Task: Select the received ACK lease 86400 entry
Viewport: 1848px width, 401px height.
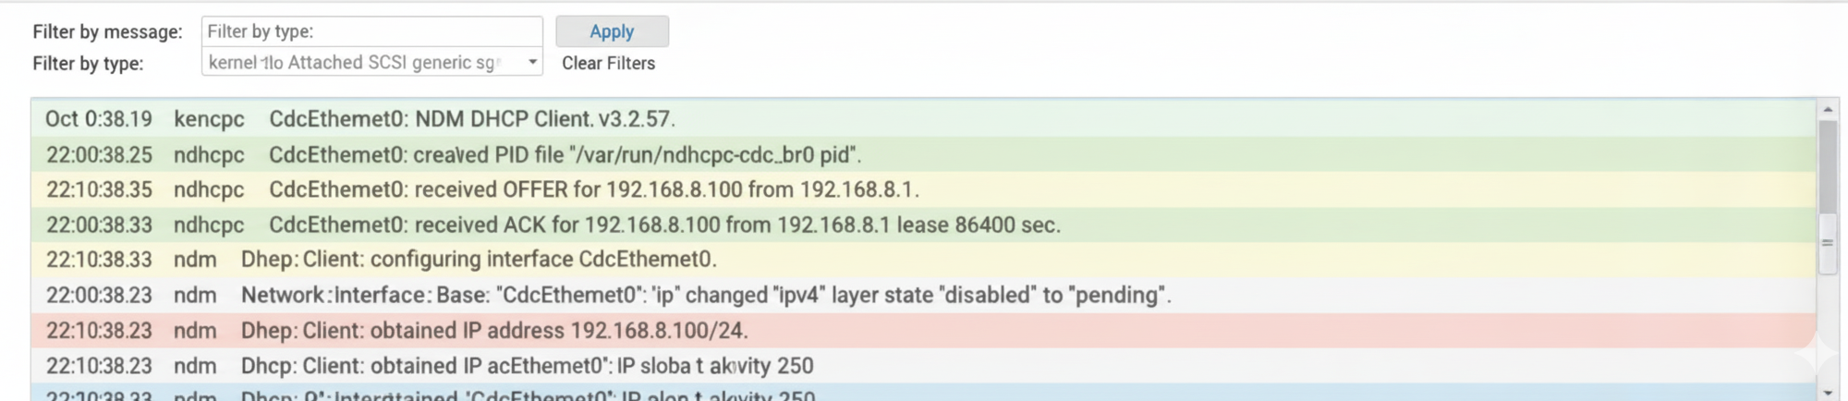Action: (x=663, y=225)
